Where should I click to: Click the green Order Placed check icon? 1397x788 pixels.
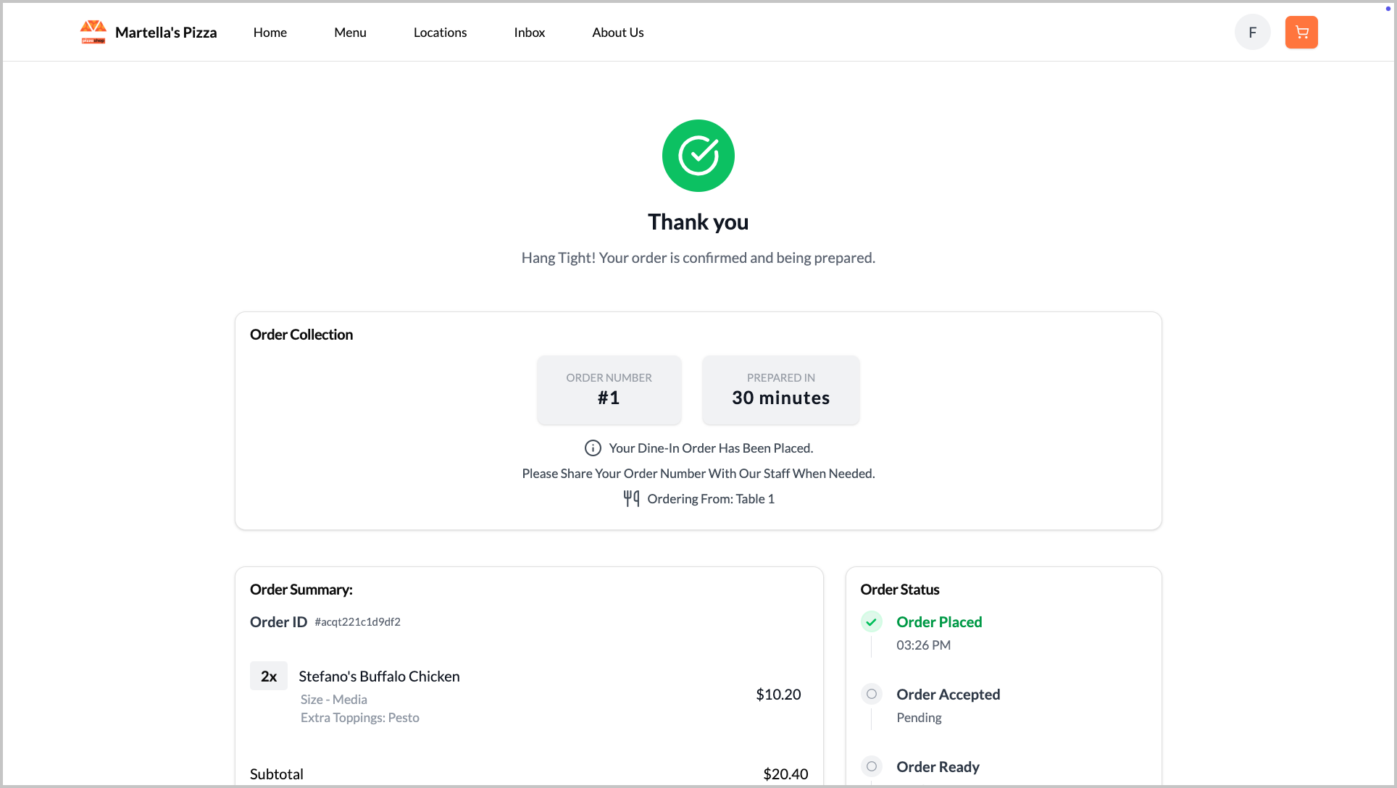click(x=871, y=622)
